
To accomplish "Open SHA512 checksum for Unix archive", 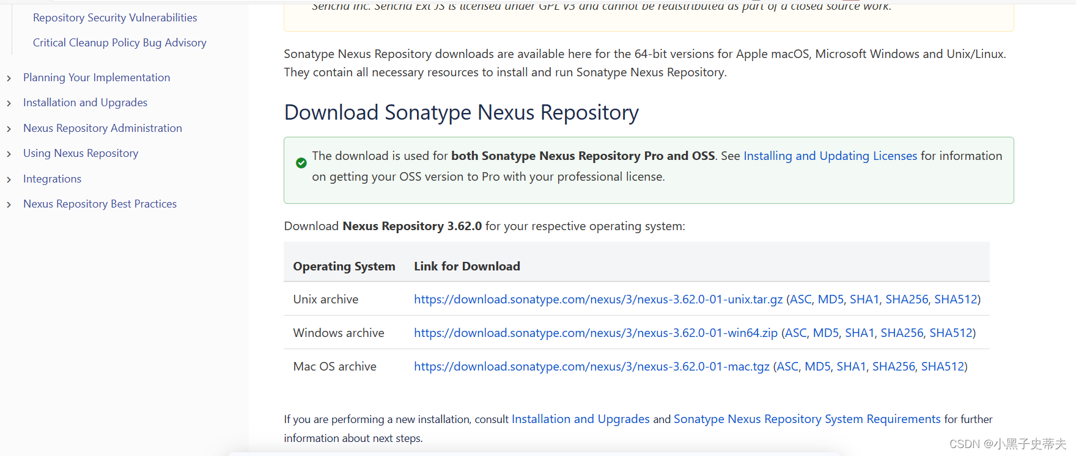I will pos(956,299).
